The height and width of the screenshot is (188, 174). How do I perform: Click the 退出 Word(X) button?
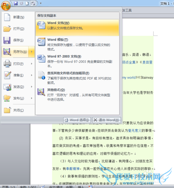tap(106, 120)
